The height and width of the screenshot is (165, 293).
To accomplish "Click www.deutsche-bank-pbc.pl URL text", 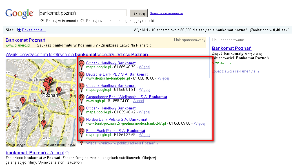I will [108, 78].
